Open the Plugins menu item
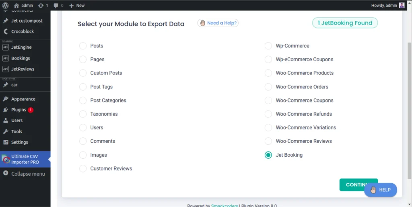This screenshot has height=207, width=412. click(x=19, y=110)
